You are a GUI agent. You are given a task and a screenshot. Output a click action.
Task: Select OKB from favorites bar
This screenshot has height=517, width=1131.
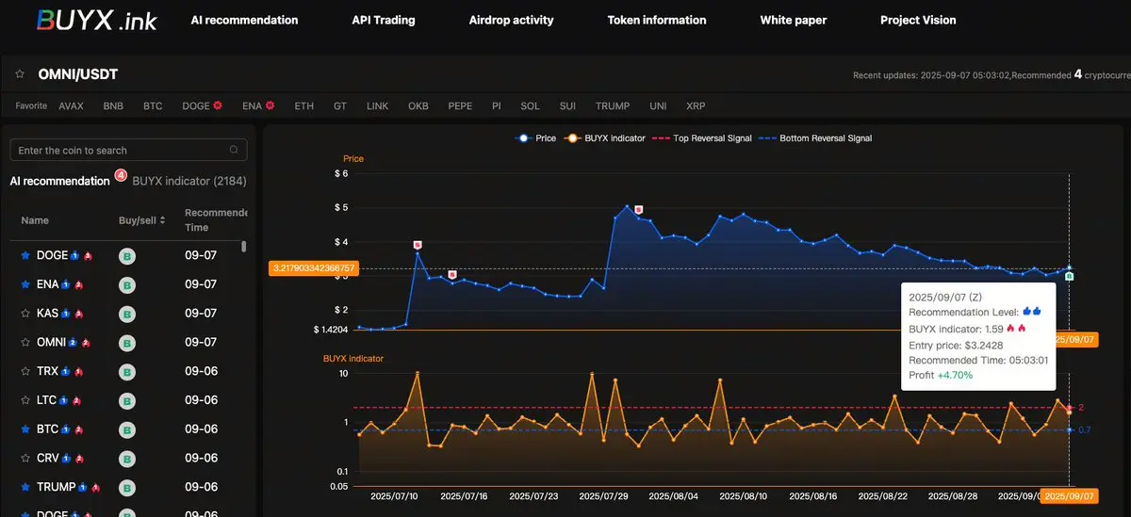point(418,106)
